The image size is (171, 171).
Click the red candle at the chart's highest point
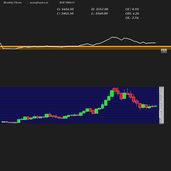click(x=115, y=90)
